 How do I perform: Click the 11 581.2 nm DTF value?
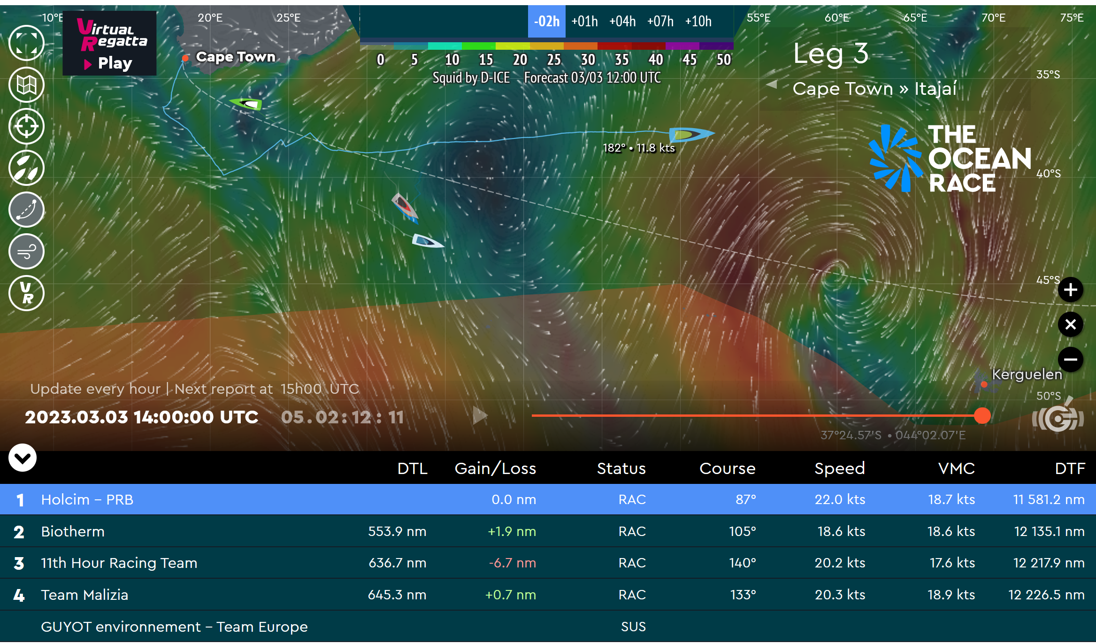point(1049,499)
